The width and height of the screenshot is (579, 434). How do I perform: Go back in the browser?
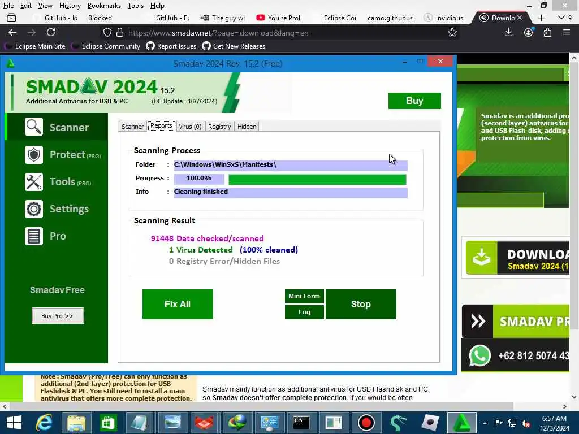pyautogui.click(x=12, y=32)
